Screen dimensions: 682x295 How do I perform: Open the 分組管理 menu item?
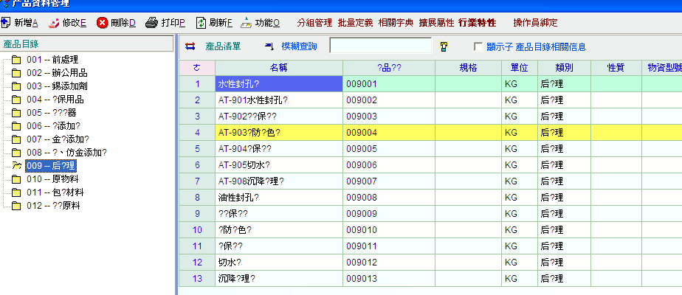(314, 23)
